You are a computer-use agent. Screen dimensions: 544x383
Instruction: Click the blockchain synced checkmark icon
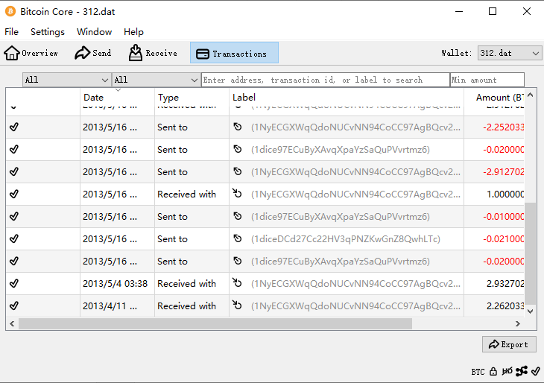pyautogui.click(x=535, y=371)
